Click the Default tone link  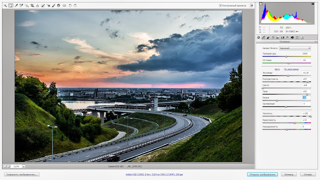coord(291,69)
